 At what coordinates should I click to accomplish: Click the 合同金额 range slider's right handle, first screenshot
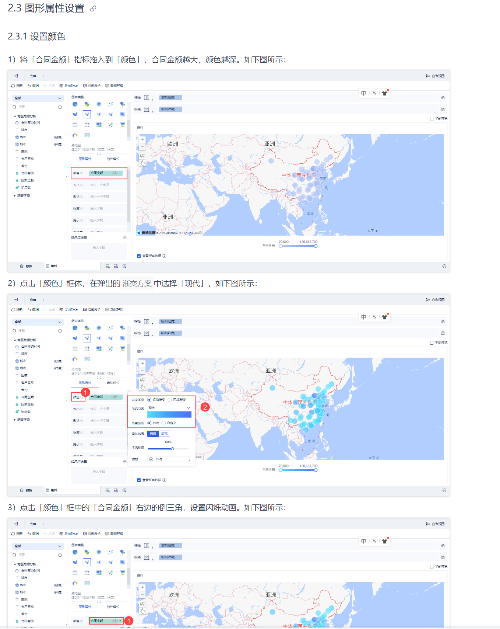[316, 246]
